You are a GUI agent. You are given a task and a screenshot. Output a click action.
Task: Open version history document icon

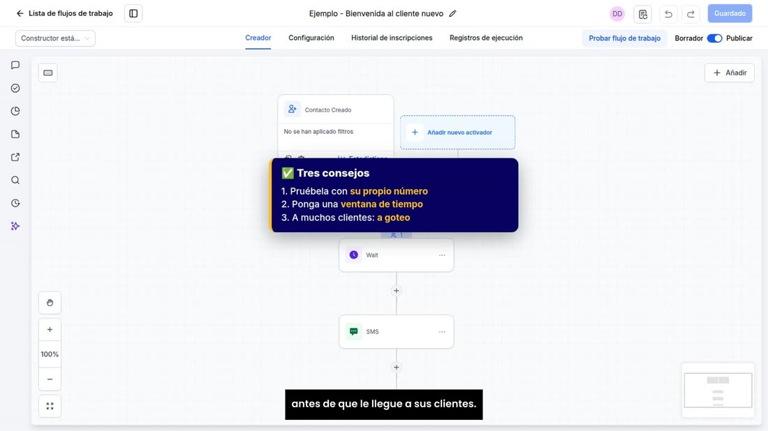[642, 14]
